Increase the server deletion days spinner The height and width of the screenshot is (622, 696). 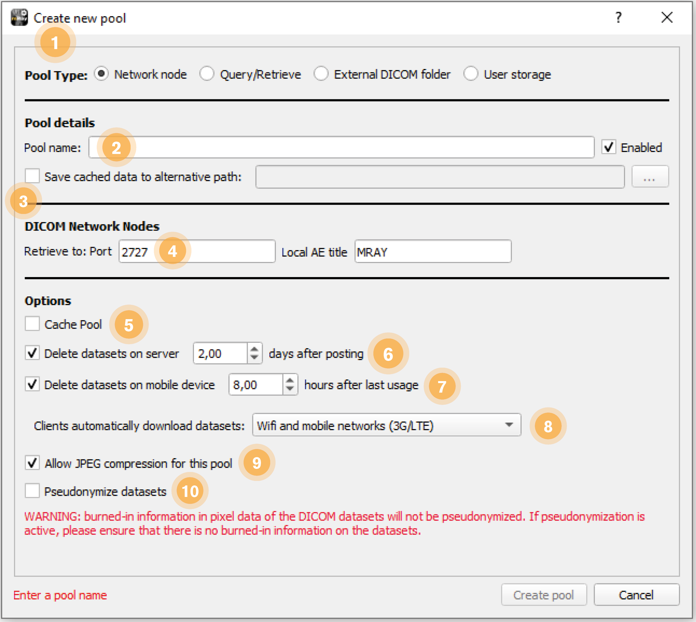pos(254,349)
